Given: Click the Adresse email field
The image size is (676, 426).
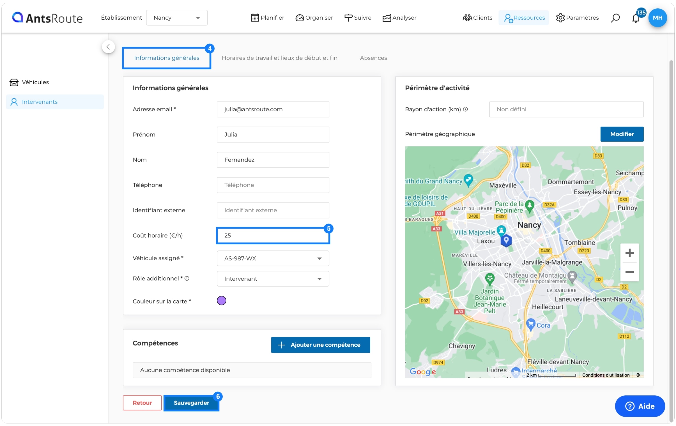Looking at the screenshot, I should pos(273,109).
